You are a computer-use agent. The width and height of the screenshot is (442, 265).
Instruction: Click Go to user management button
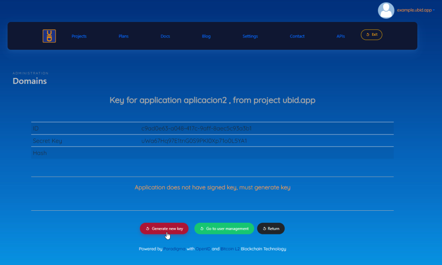pyautogui.click(x=224, y=228)
